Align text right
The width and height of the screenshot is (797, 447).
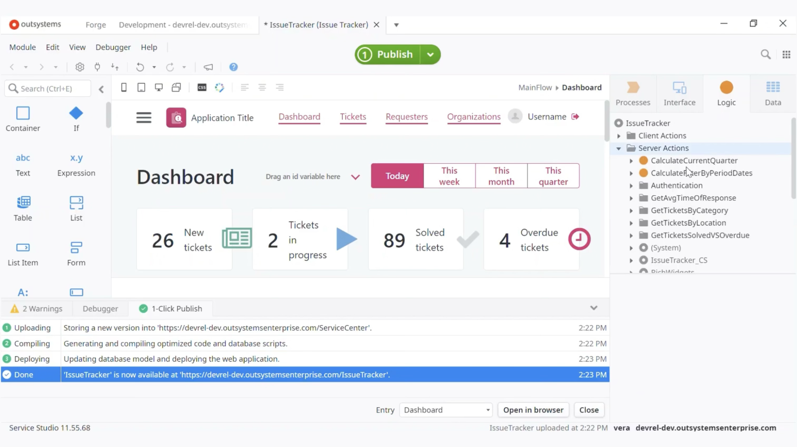tap(279, 87)
